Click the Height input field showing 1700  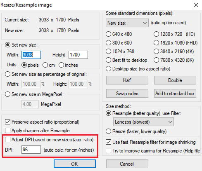(78, 55)
